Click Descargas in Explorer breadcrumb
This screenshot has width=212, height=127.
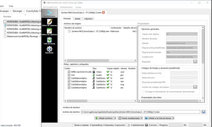point(17,11)
